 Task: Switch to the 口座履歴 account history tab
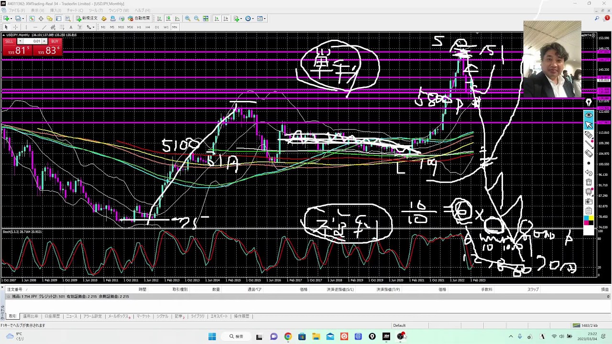[x=52, y=316]
